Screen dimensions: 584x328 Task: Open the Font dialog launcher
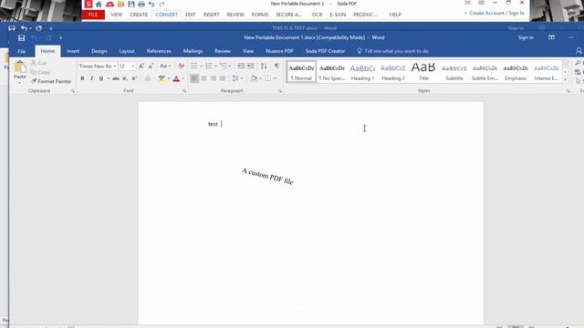(x=184, y=91)
